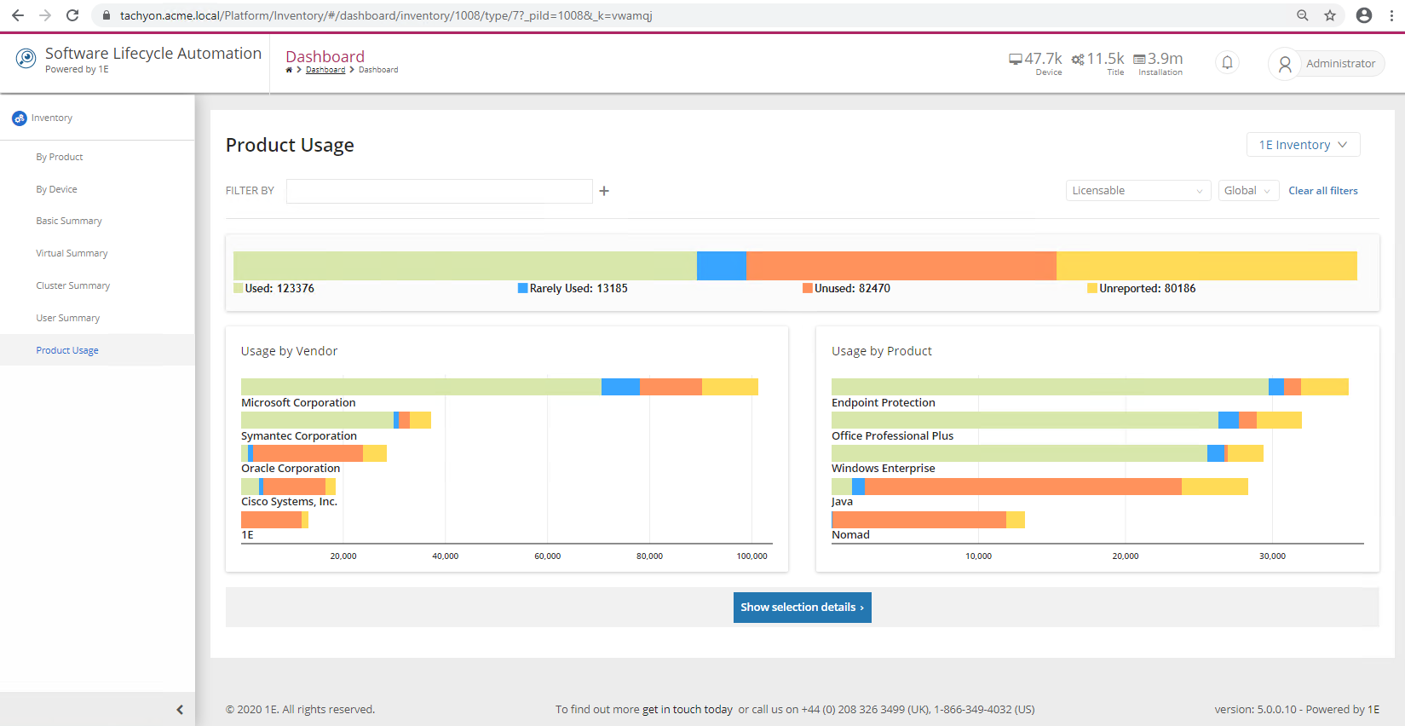Click the Unreported yellow legend swatch

(1092, 289)
